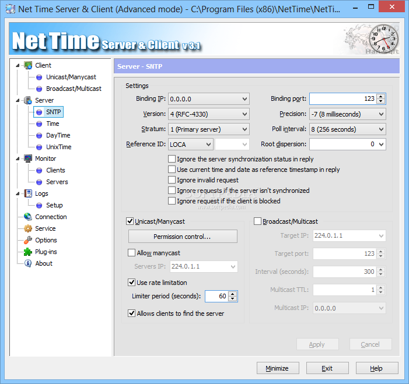
Task: Select Time under Server in tree
Action: click(53, 124)
